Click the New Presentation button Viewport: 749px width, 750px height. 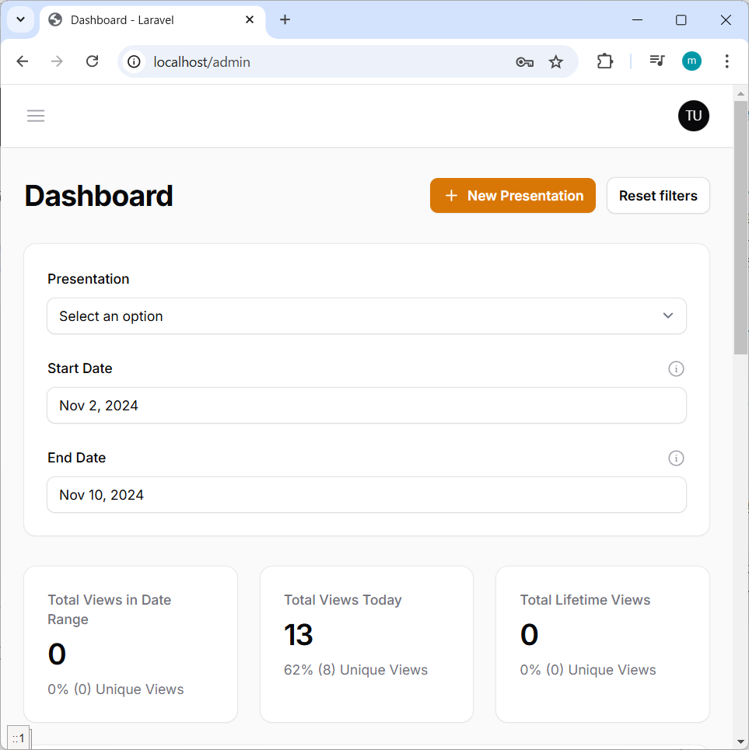click(513, 196)
